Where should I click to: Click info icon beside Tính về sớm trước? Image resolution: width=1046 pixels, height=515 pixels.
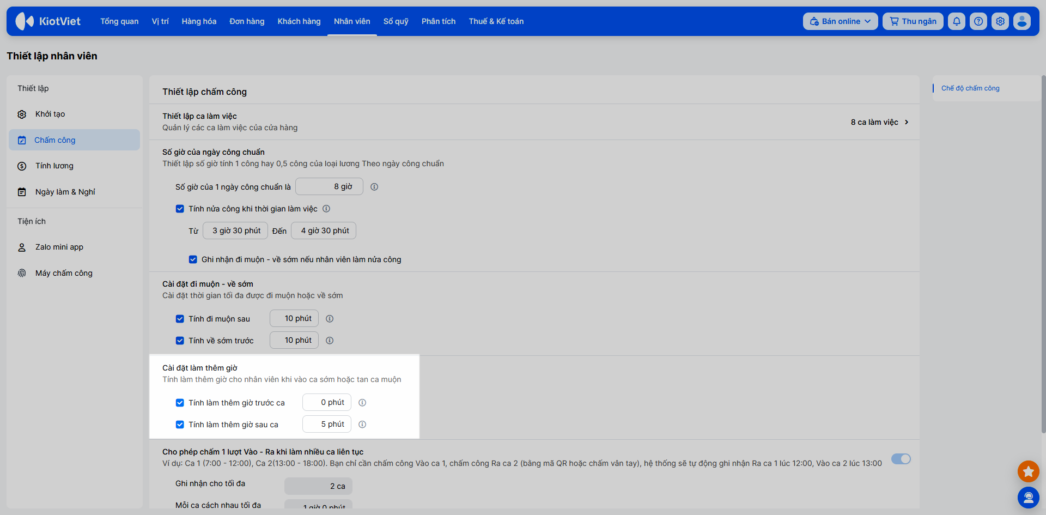point(330,341)
